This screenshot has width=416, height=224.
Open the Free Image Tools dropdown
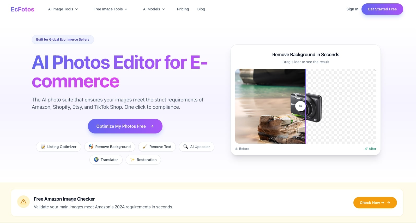(110, 9)
